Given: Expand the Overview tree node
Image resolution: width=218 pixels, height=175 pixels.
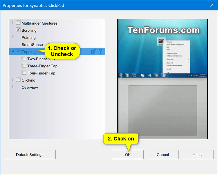Looking at the screenshot, I should click(x=13, y=87).
